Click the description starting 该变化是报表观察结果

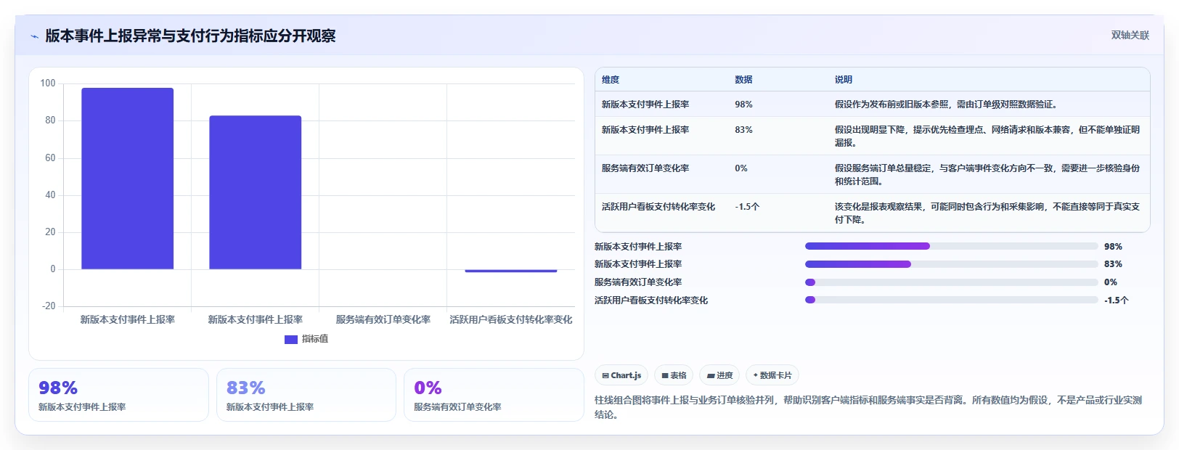point(987,213)
